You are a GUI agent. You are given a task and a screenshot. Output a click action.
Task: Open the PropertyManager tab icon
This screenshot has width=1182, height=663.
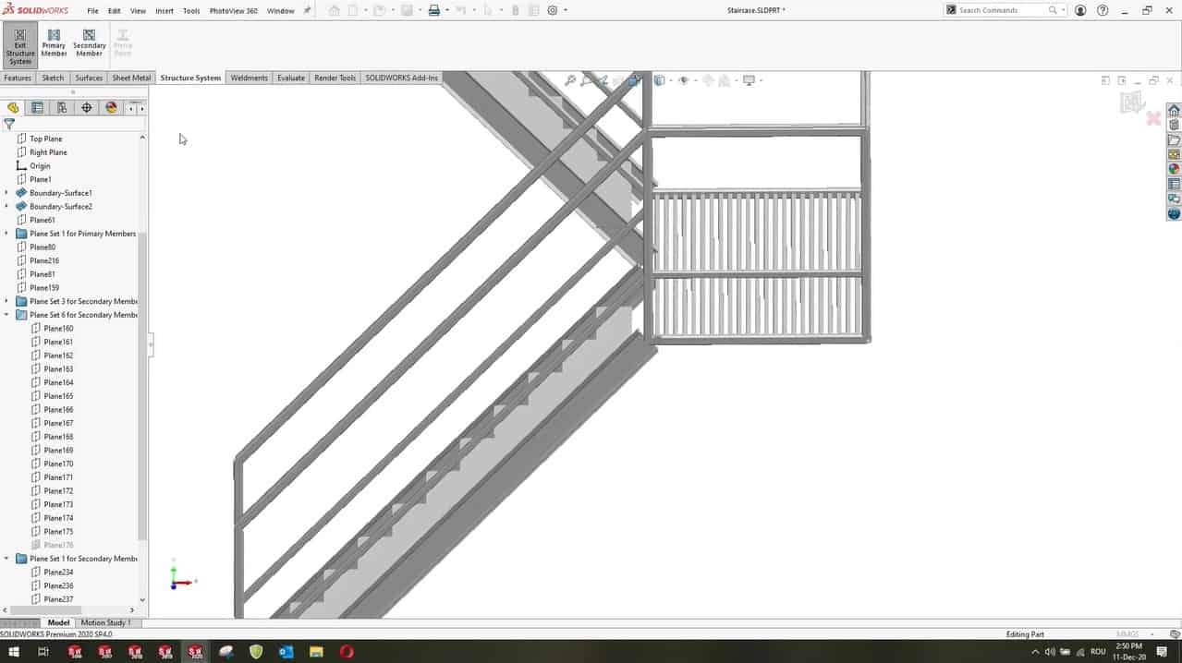37,108
